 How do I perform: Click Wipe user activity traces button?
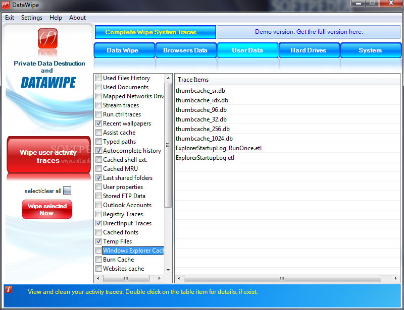click(x=48, y=155)
